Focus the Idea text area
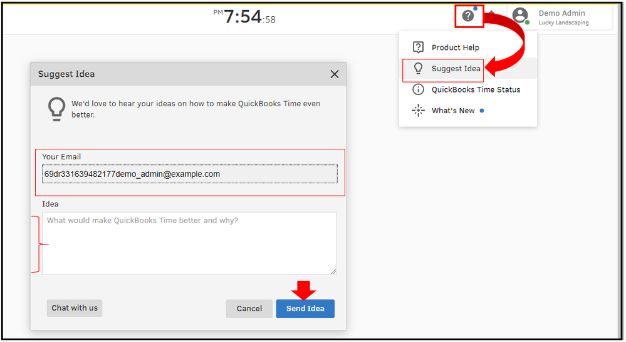The height and width of the screenshot is (342, 626). tap(190, 243)
